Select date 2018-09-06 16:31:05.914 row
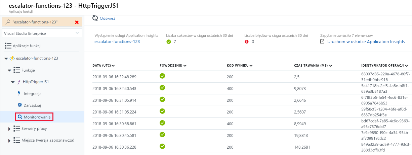Image resolution: width=412 pixels, height=155 pixels. tap(115, 100)
